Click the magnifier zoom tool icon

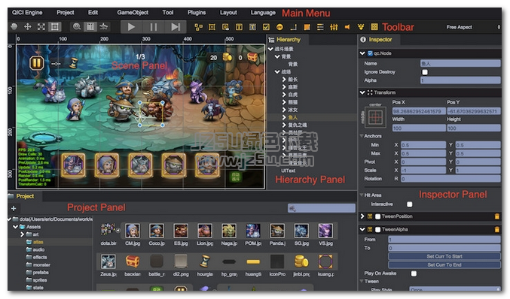[77, 26]
